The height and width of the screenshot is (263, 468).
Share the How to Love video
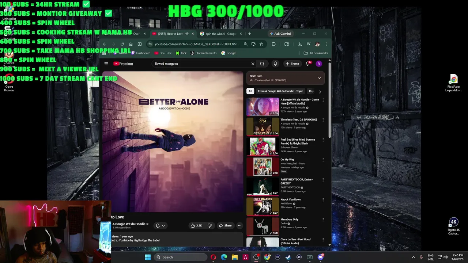pyautogui.click(x=225, y=225)
